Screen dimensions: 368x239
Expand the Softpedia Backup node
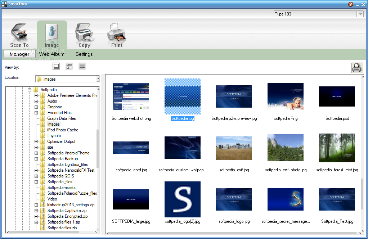(36, 159)
